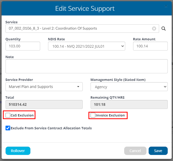Click the Service Provider caret arrow
Image resolution: width=173 pixels, height=161 pixels.
(x=78, y=87)
